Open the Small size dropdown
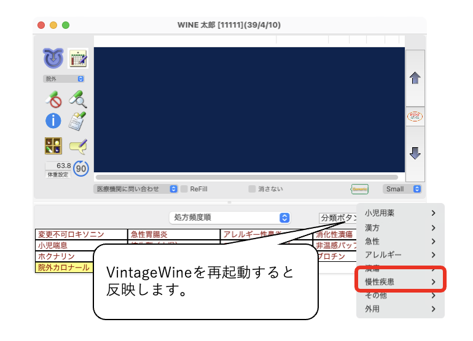The width and height of the screenshot is (473, 341). [x=402, y=189]
